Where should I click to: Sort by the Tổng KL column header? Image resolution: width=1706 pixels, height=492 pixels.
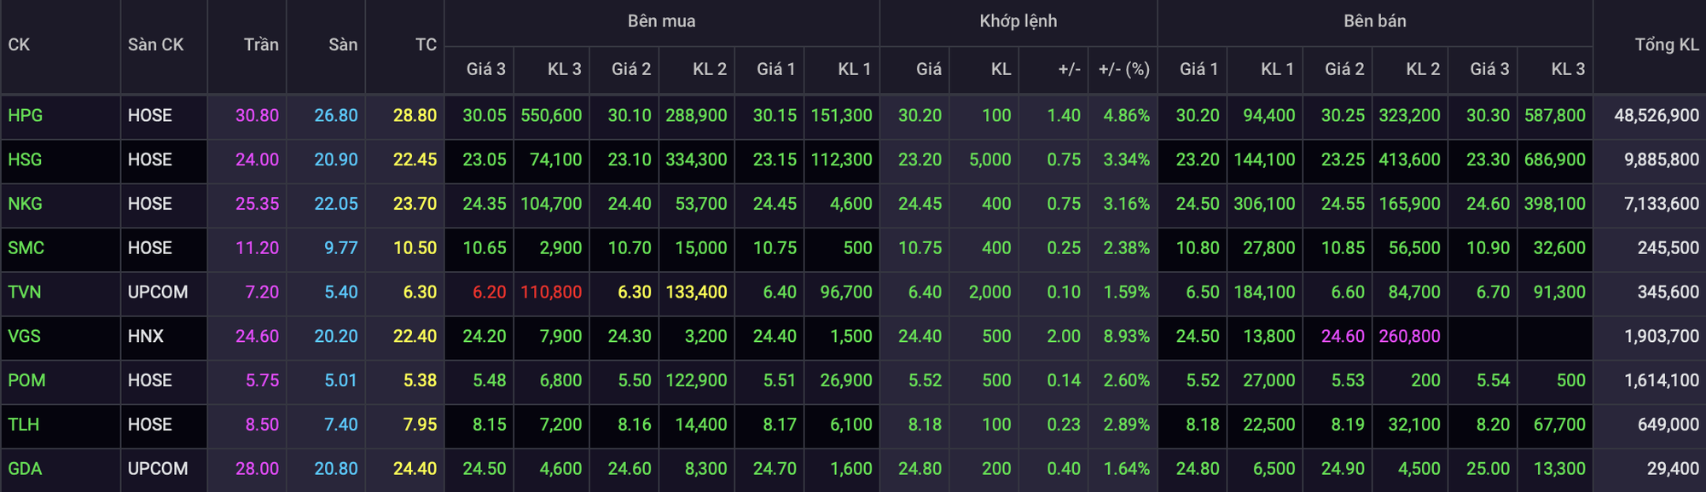tap(1667, 44)
